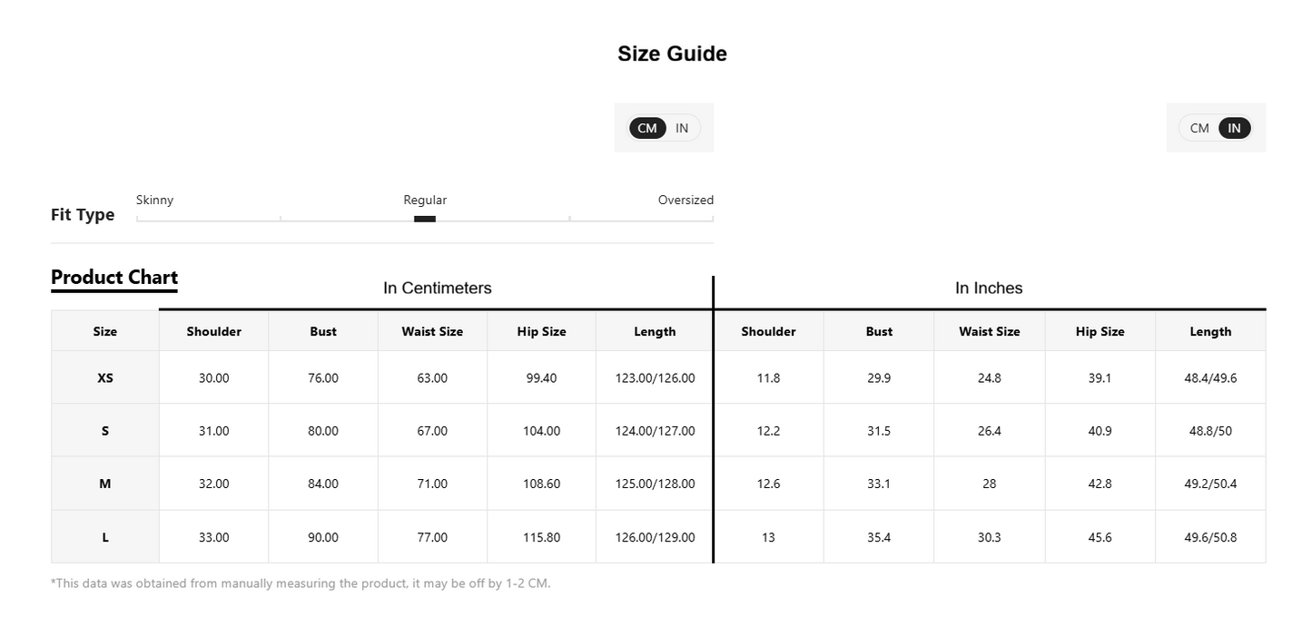Click the 80.00 bust cell

[323, 431]
